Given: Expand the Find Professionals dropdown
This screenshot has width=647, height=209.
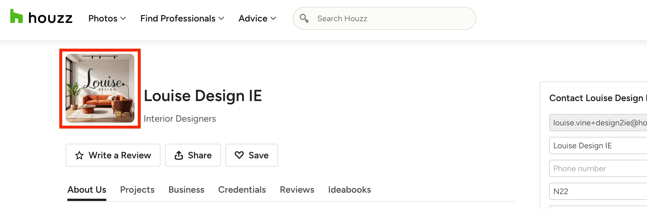Looking at the screenshot, I should tap(182, 18).
